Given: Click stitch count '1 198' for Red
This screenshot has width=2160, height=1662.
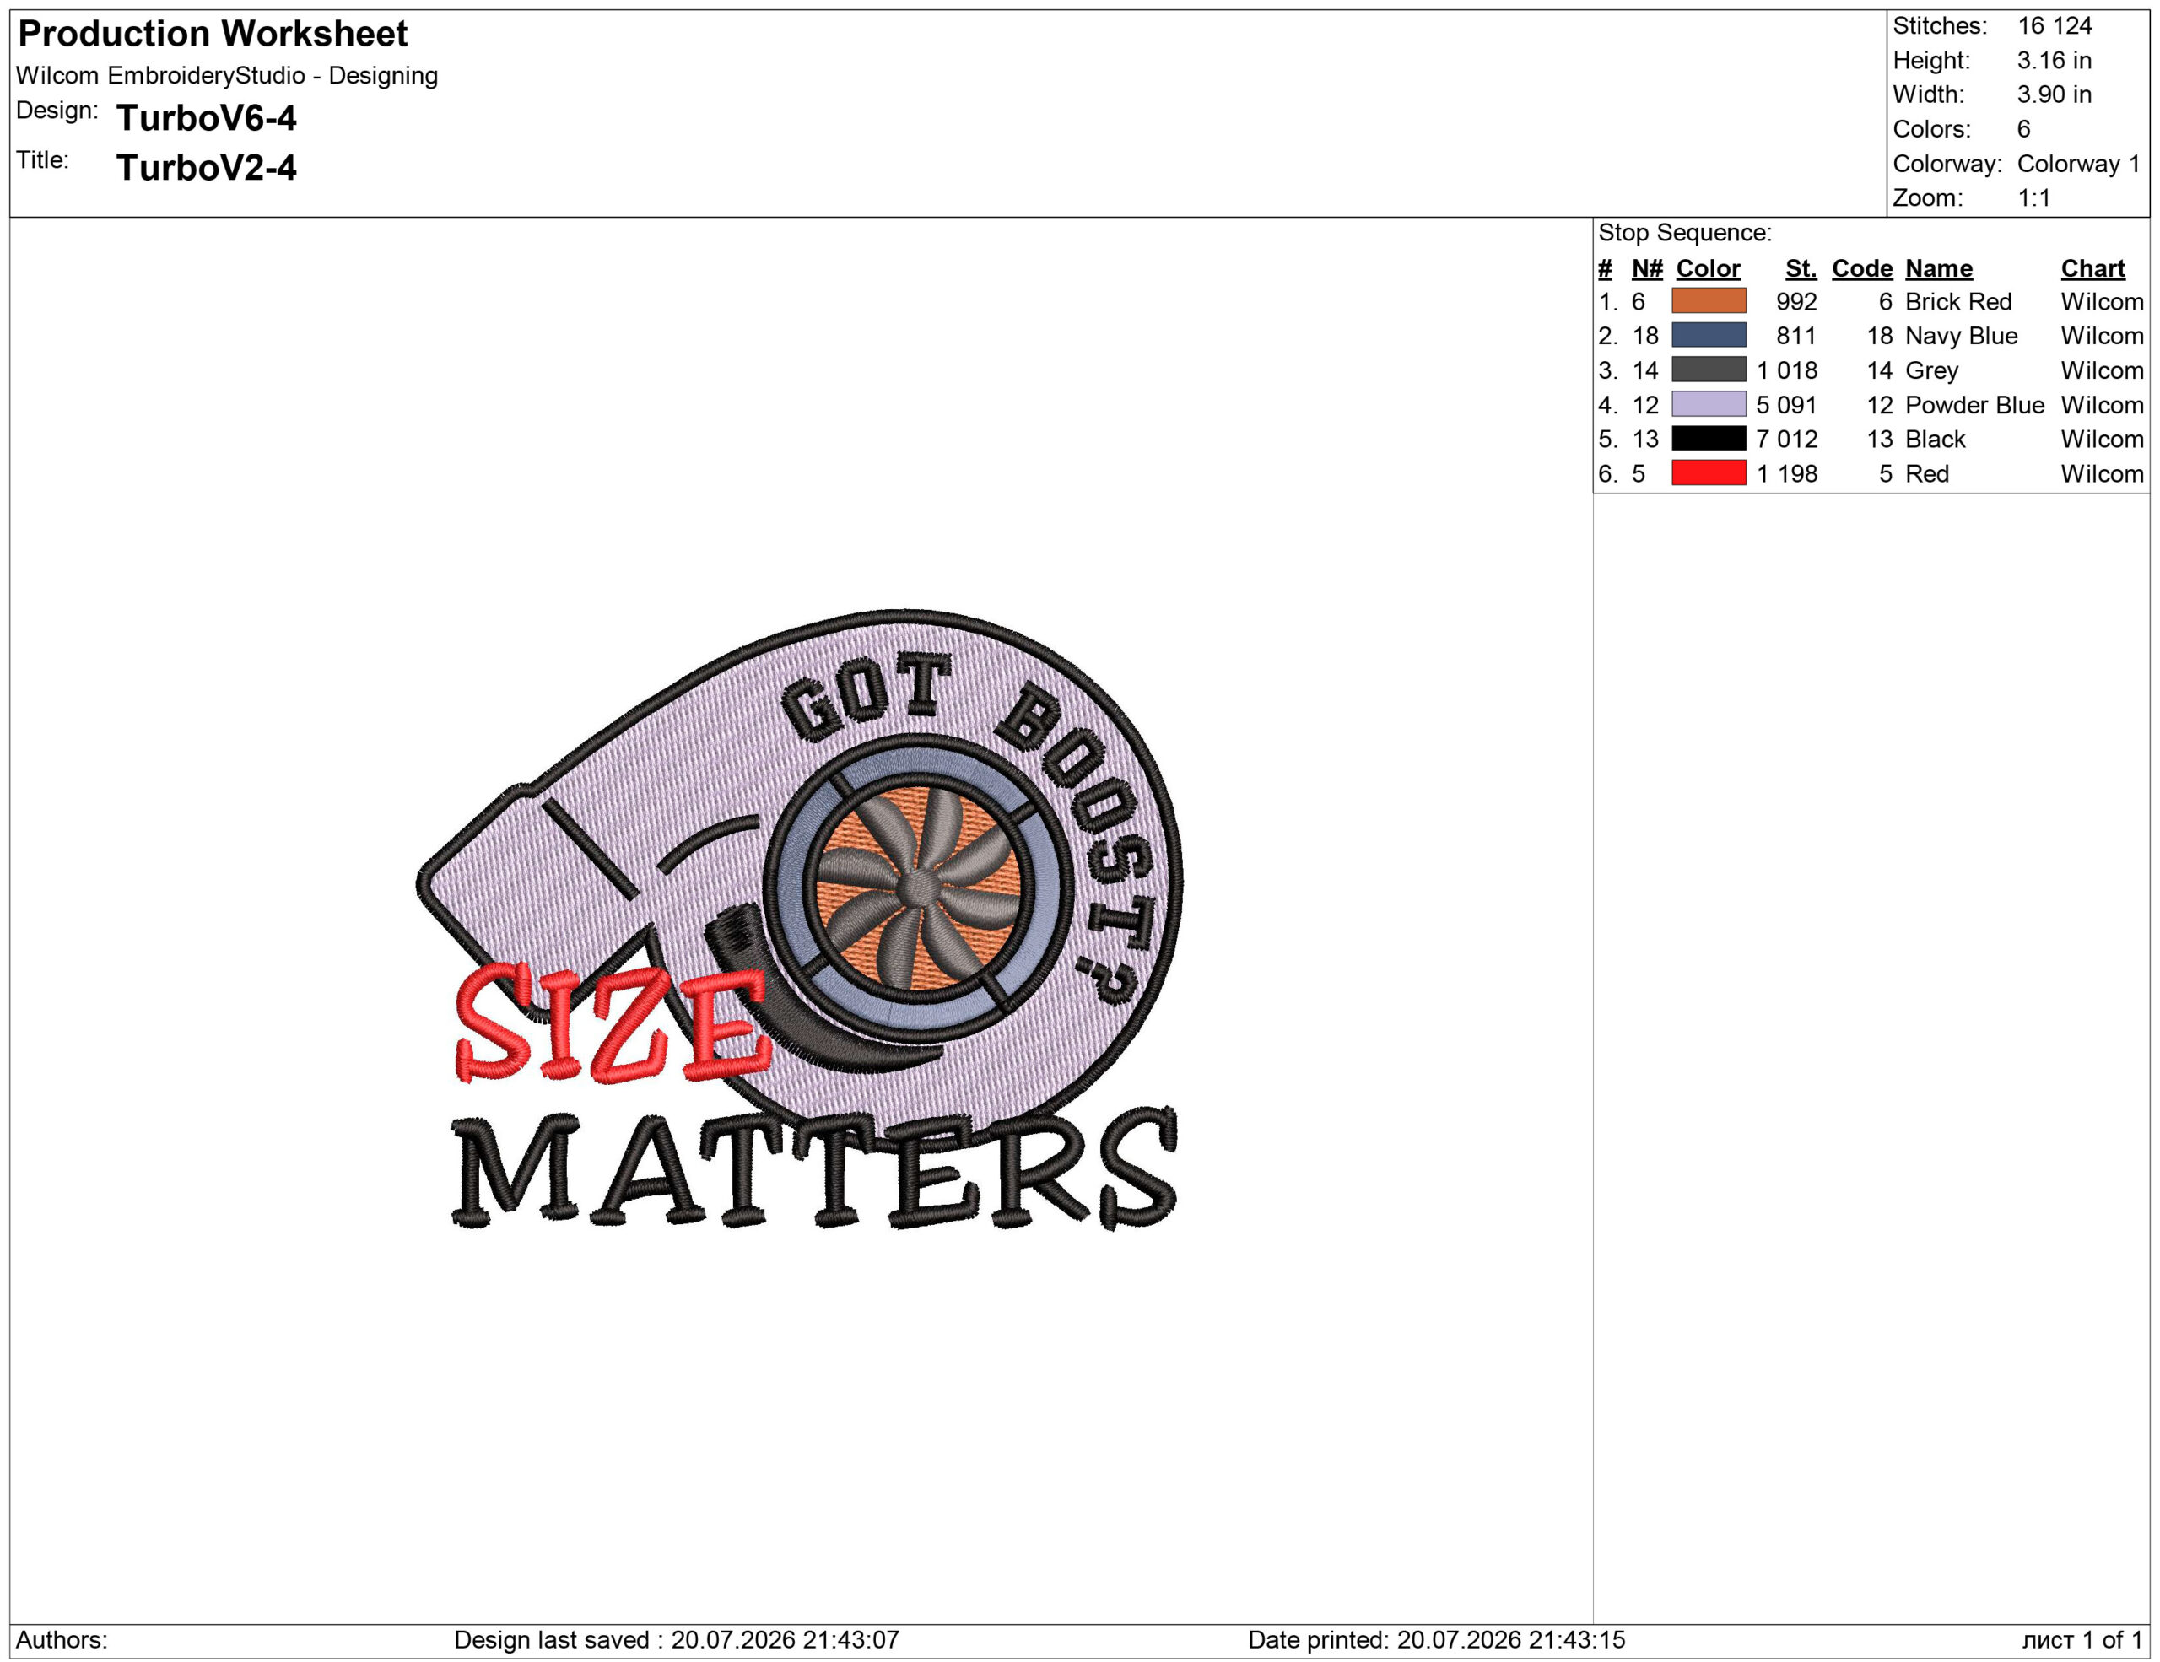Looking at the screenshot, I should (x=1786, y=473).
